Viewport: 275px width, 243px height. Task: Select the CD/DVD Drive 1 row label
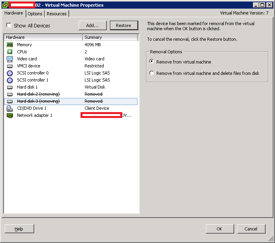[x=31, y=108]
